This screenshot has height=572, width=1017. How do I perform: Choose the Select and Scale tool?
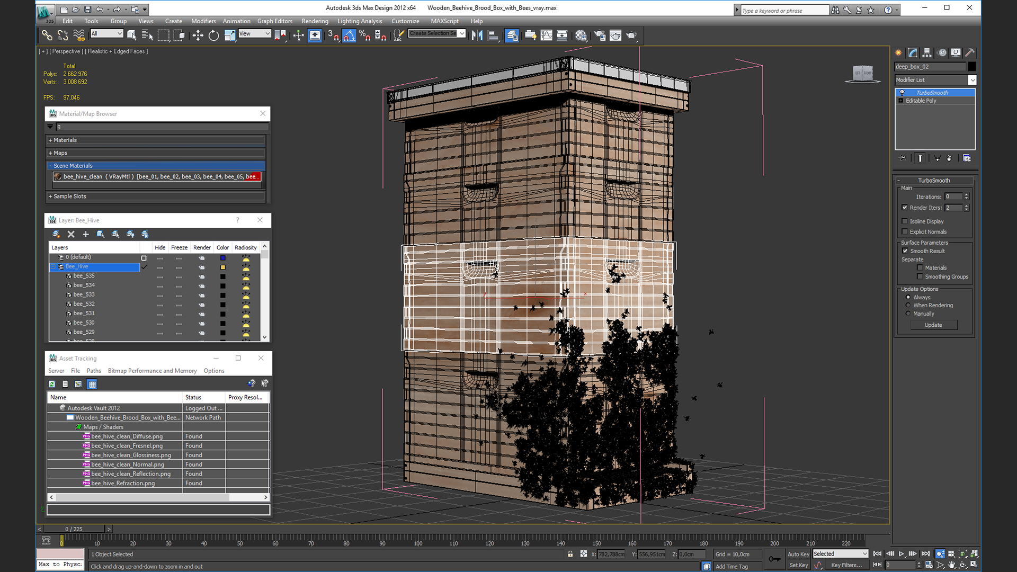(229, 35)
